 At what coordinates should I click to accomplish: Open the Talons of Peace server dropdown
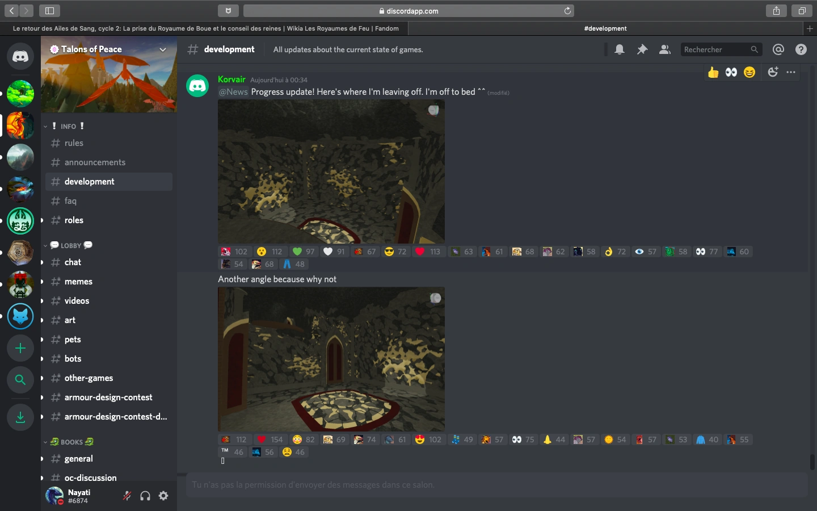pos(162,50)
